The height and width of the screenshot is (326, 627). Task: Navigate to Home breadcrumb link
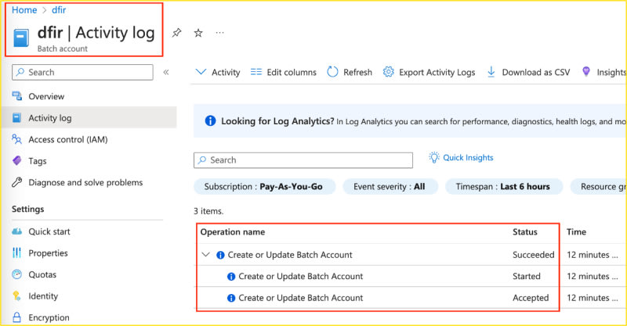pyautogui.click(x=24, y=10)
